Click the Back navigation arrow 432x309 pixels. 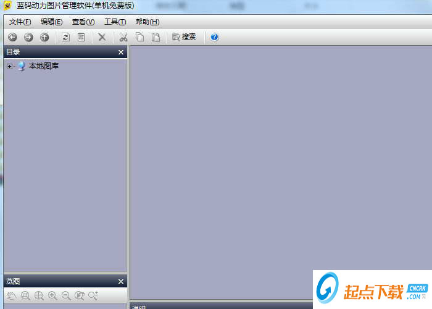pos(12,37)
